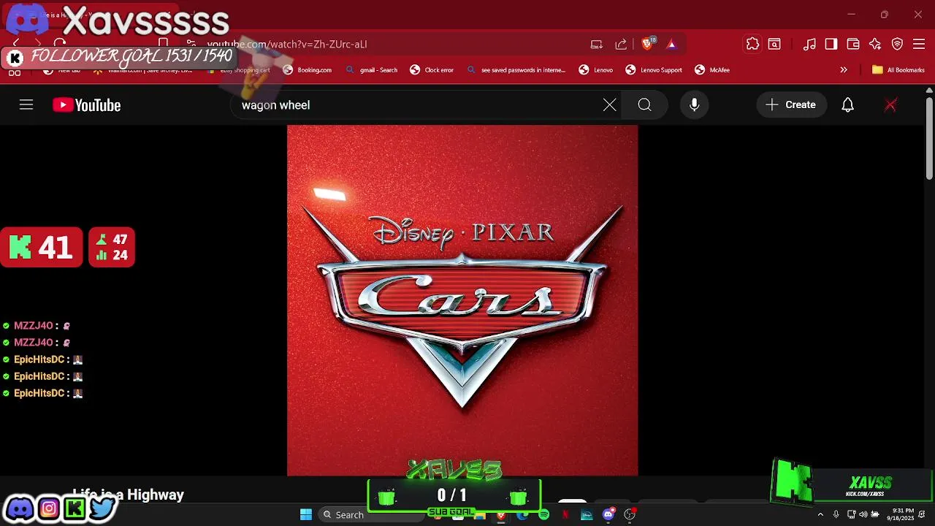The width and height of the screenshot is (935, 526).
Task: Open the All Bookmarks folder
Action: pyautogui.click(x=898, y=70)
